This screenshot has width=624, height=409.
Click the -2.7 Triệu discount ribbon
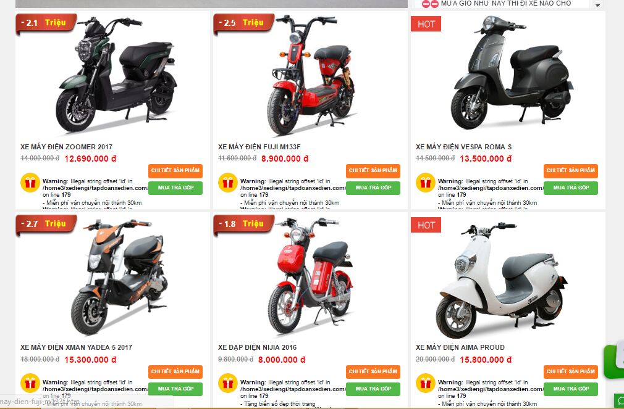click(x=46, y=224)
